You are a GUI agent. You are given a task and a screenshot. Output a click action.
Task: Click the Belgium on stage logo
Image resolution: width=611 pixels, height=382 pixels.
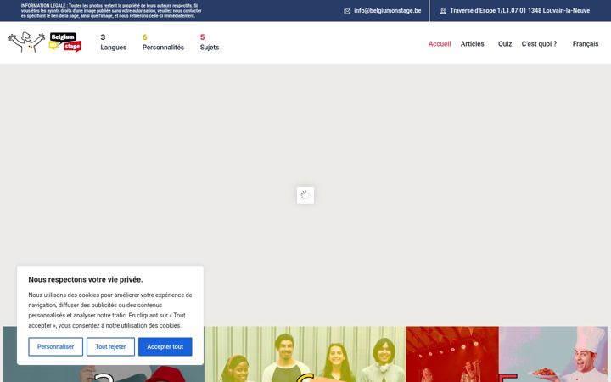[x=45, y=42]
